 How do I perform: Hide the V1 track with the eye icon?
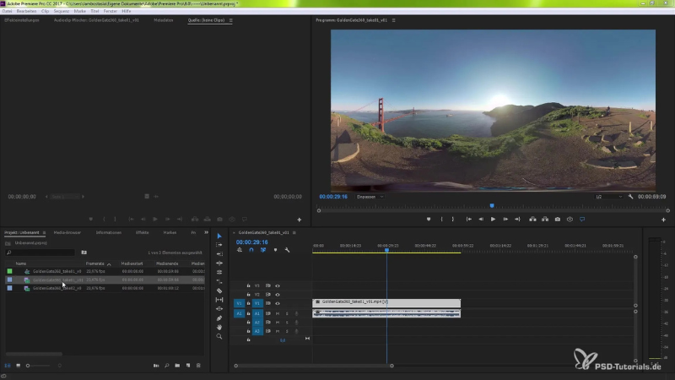278,302
